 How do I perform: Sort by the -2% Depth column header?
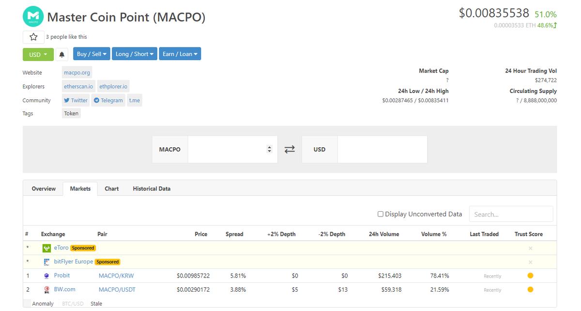click(332, 234)
